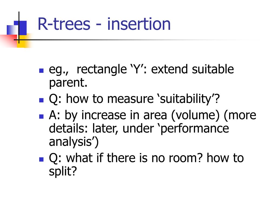Click the dark blue square in the logo
The height and width of the screenshot is (208, 277).
[20, 28]
